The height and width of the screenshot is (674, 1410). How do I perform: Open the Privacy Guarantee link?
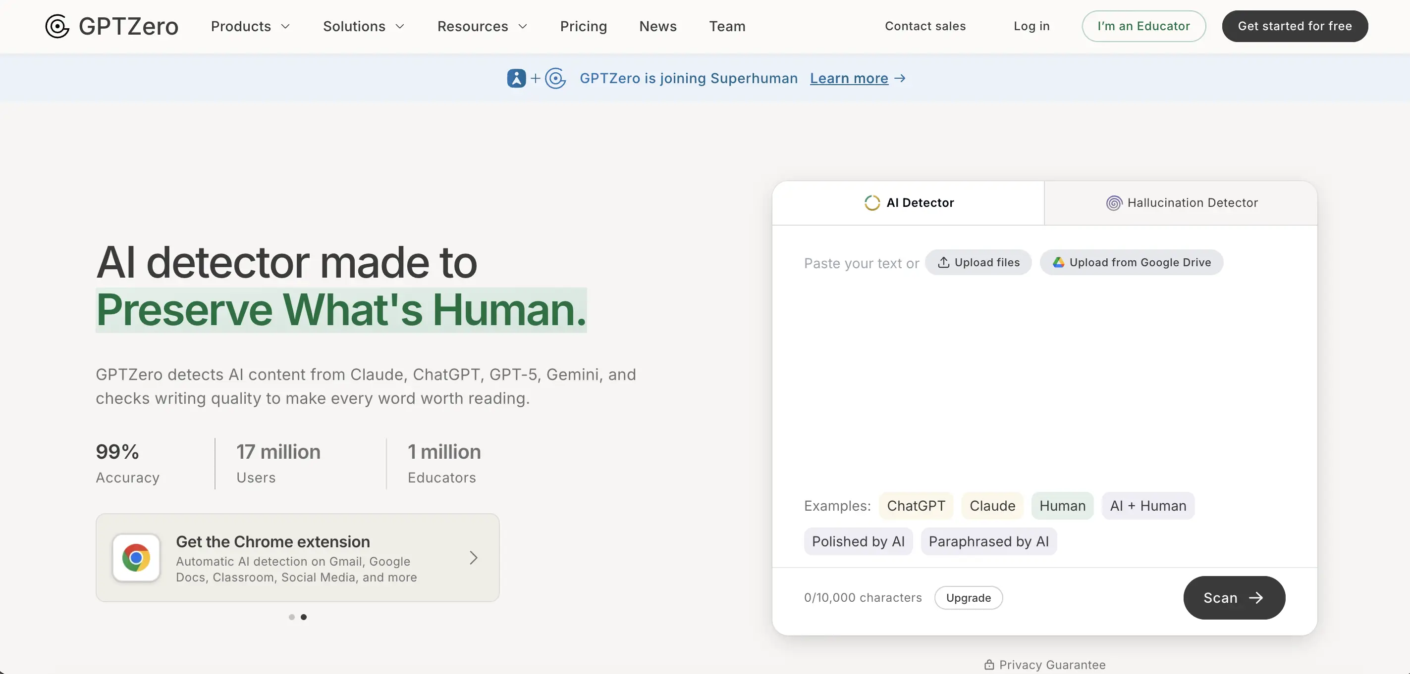pos(1045,665)
